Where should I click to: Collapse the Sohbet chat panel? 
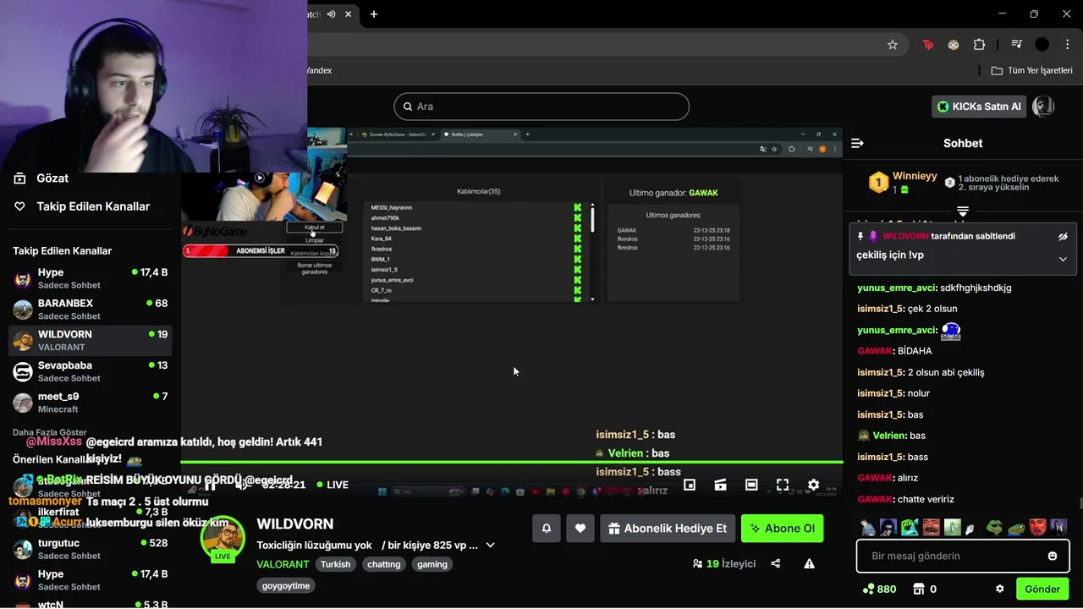point(857,143)
